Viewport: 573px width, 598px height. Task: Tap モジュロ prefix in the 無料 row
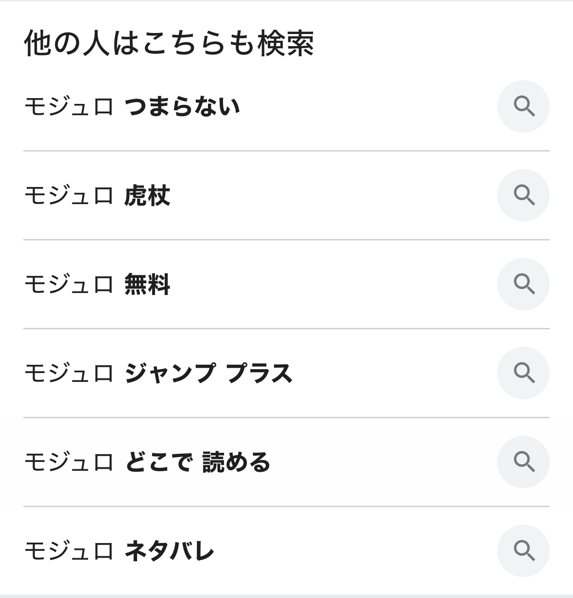point(69,285)
